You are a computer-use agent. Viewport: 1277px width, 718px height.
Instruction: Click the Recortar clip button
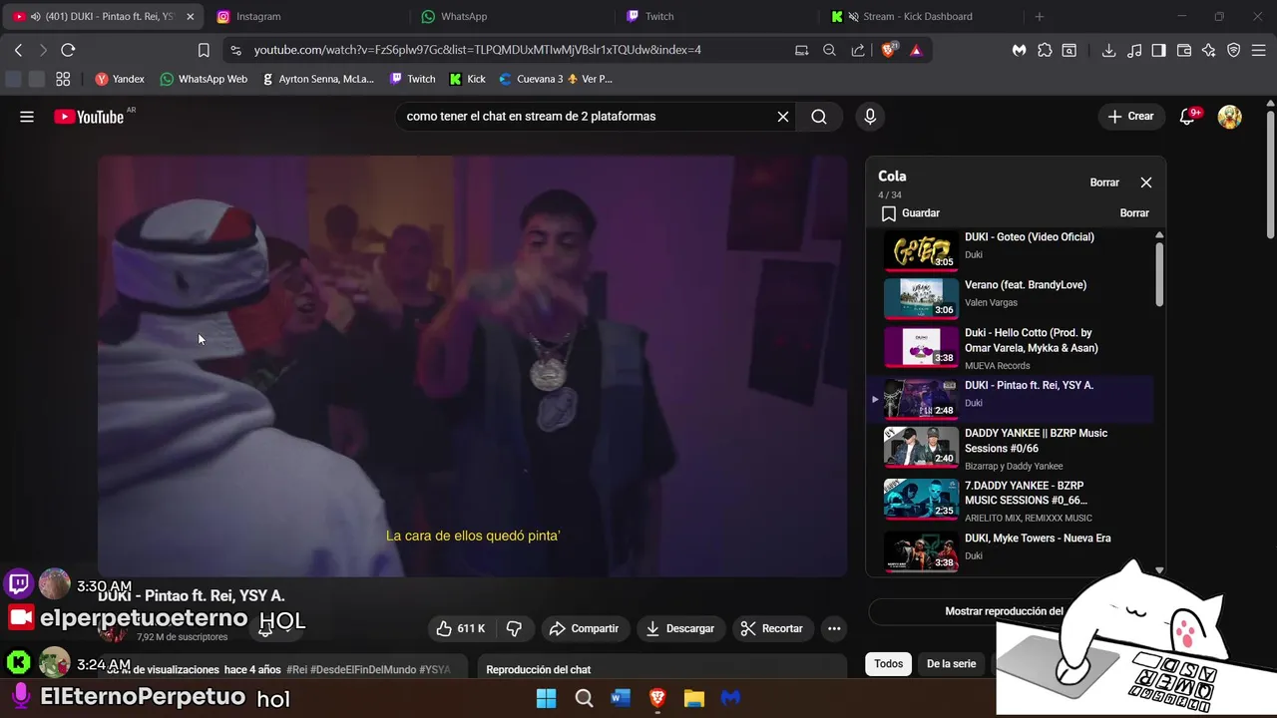(772, 628)
